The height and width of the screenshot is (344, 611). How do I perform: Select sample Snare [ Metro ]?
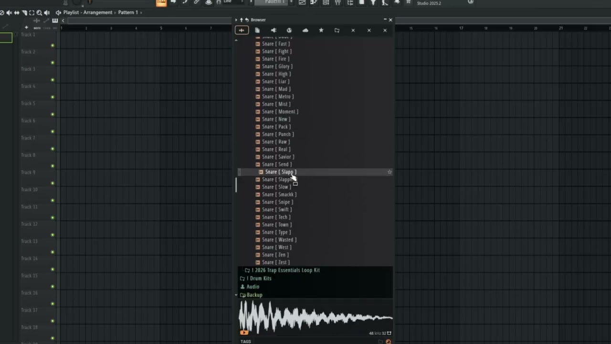(x=278, y=97)
